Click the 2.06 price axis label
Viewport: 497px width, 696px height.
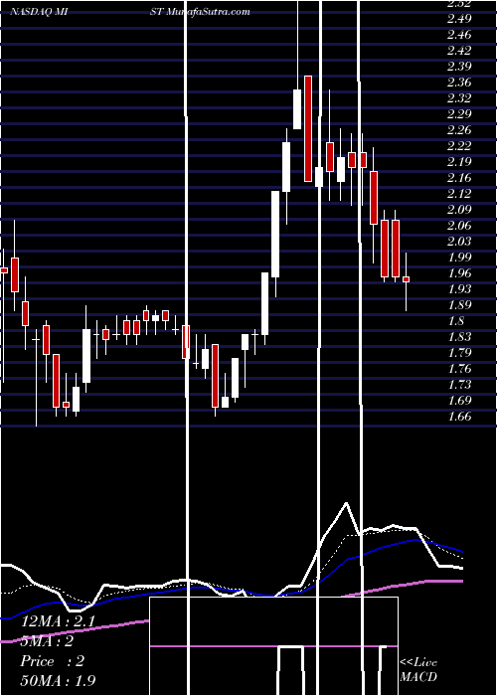pos(459,226)
